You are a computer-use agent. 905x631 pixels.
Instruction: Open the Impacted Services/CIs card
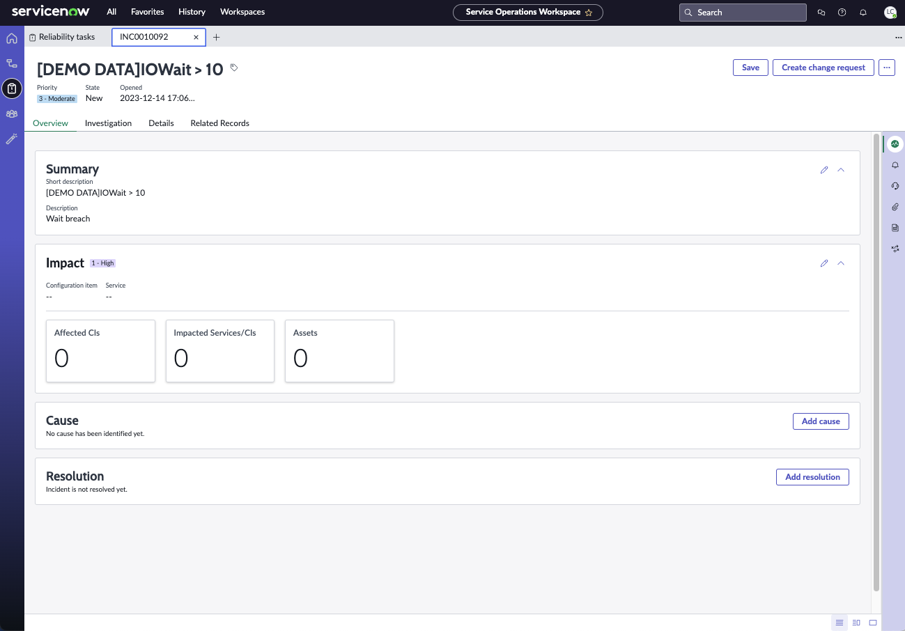(x=220, y=351)
